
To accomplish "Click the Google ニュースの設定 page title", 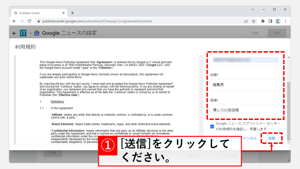I will 69,33.
